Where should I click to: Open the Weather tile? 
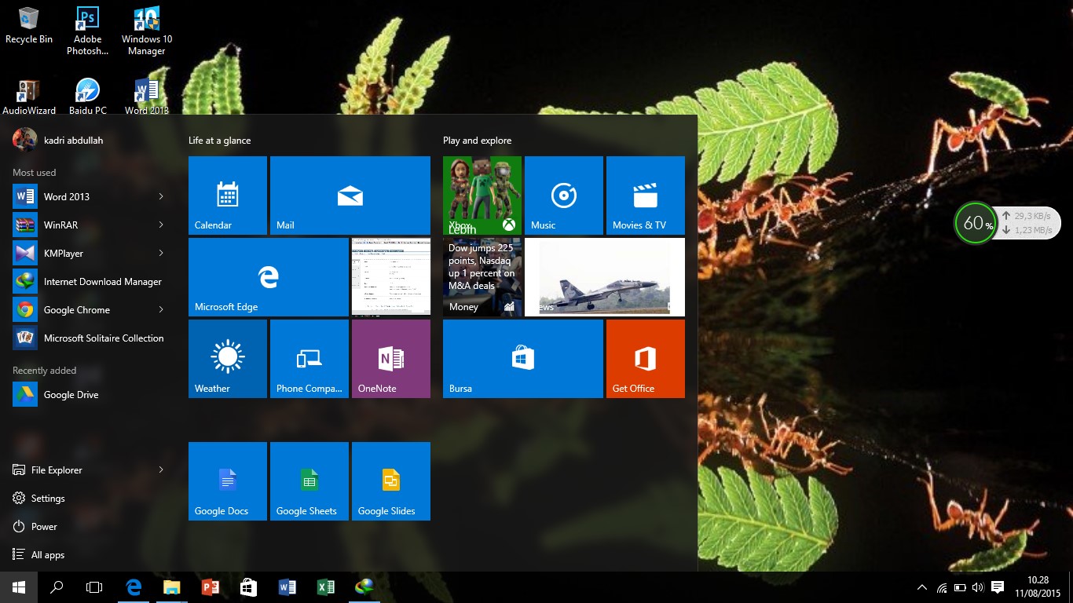(x=227, y=358)
